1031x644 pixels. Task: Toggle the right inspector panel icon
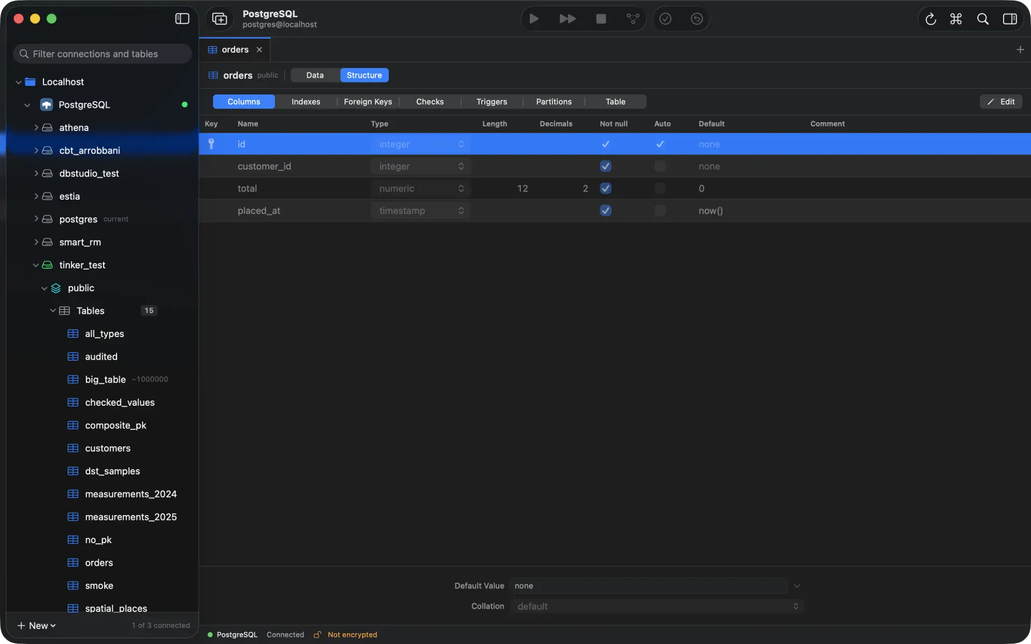point(1010,19)
